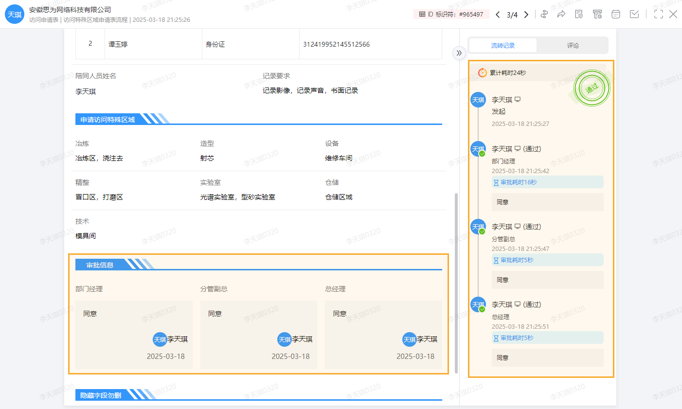Viewport: 682px width, 409px height.
Task: Go to previous page with left arrow
Action: pyautogui.click(x=497, y=14)
